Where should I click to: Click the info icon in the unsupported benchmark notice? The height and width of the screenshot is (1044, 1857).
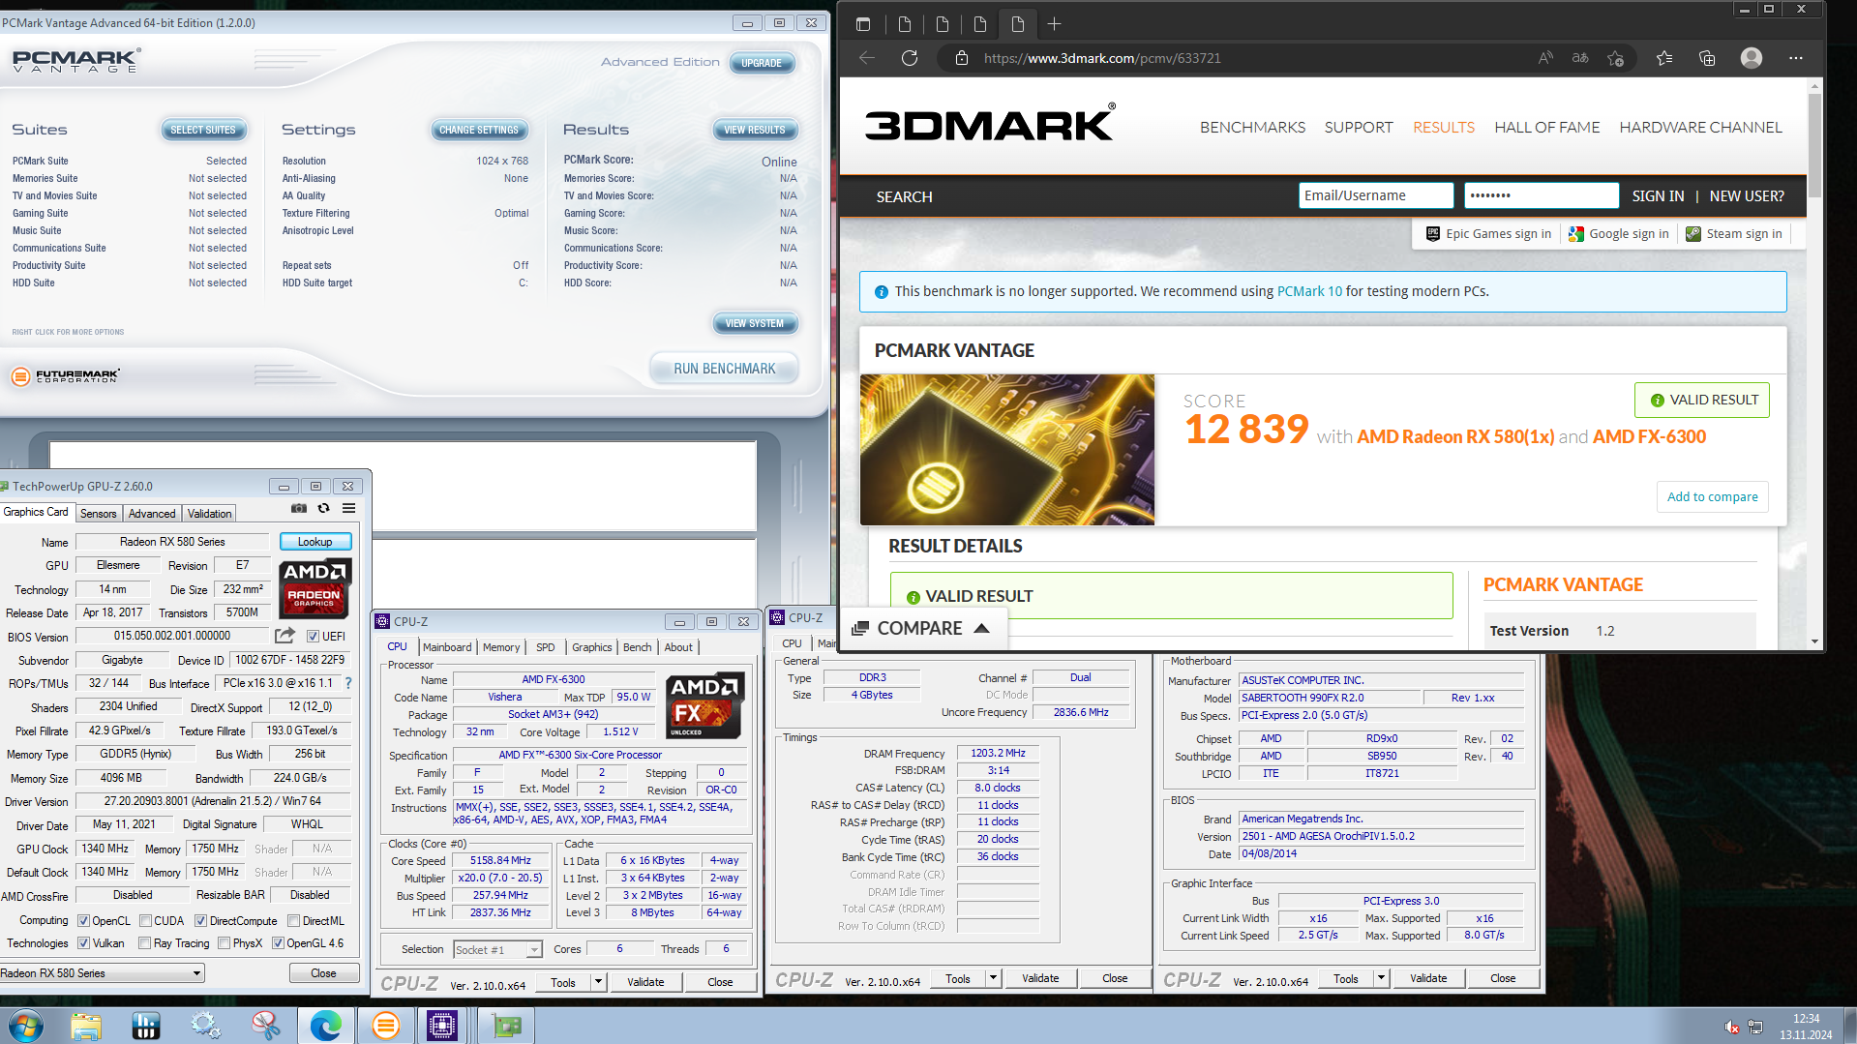click(x=882, y=292)
